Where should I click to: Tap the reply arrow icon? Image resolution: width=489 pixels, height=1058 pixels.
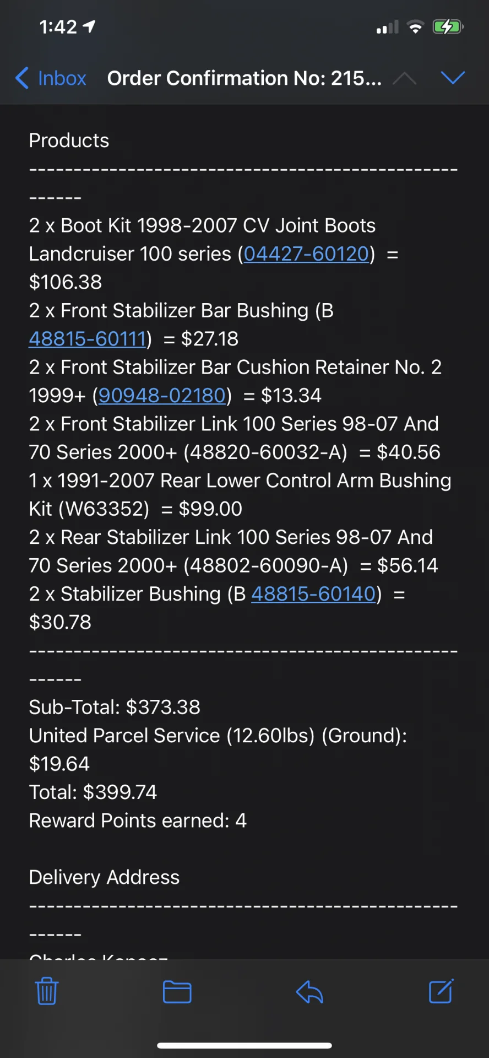pyautogui.click(x=309, y=992)
